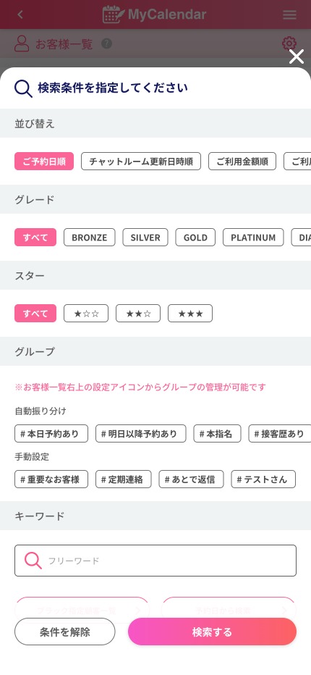Sort by チャットルーム更新日時順
The width and height of the screenshot is (311, 675).
(141, 162)
